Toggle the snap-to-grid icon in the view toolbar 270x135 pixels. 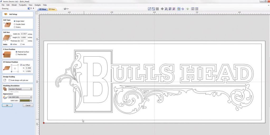pyautogui.click(x=157, y=9)
